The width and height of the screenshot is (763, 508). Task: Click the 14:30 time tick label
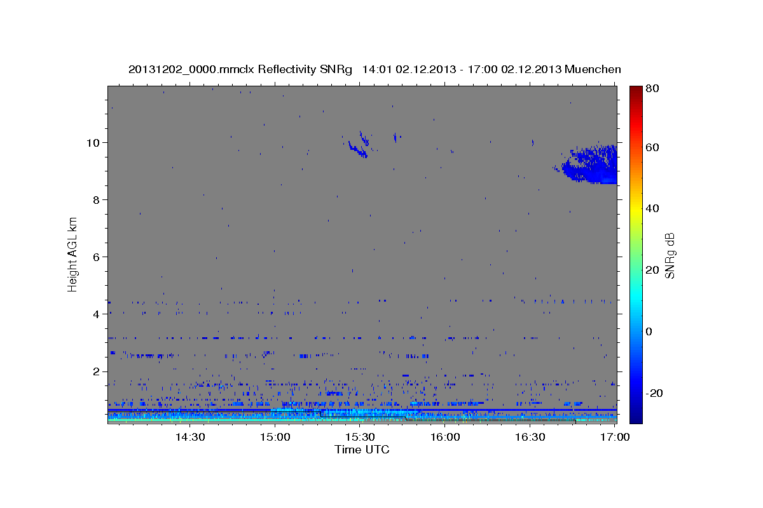(190, 437)
